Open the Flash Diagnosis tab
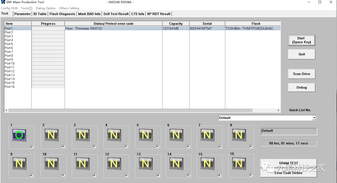This screenshot has width=337, height=183. pos(62,14)
